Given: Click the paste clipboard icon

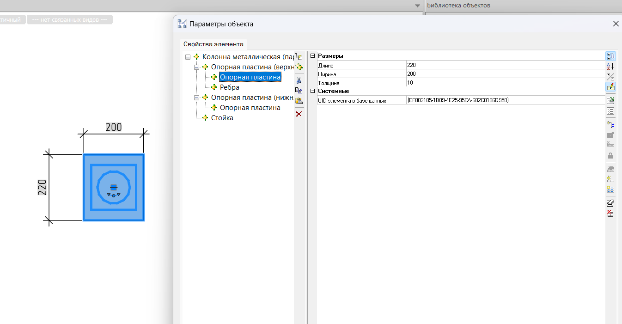Looking at the screenshot, I should (299, 101).
